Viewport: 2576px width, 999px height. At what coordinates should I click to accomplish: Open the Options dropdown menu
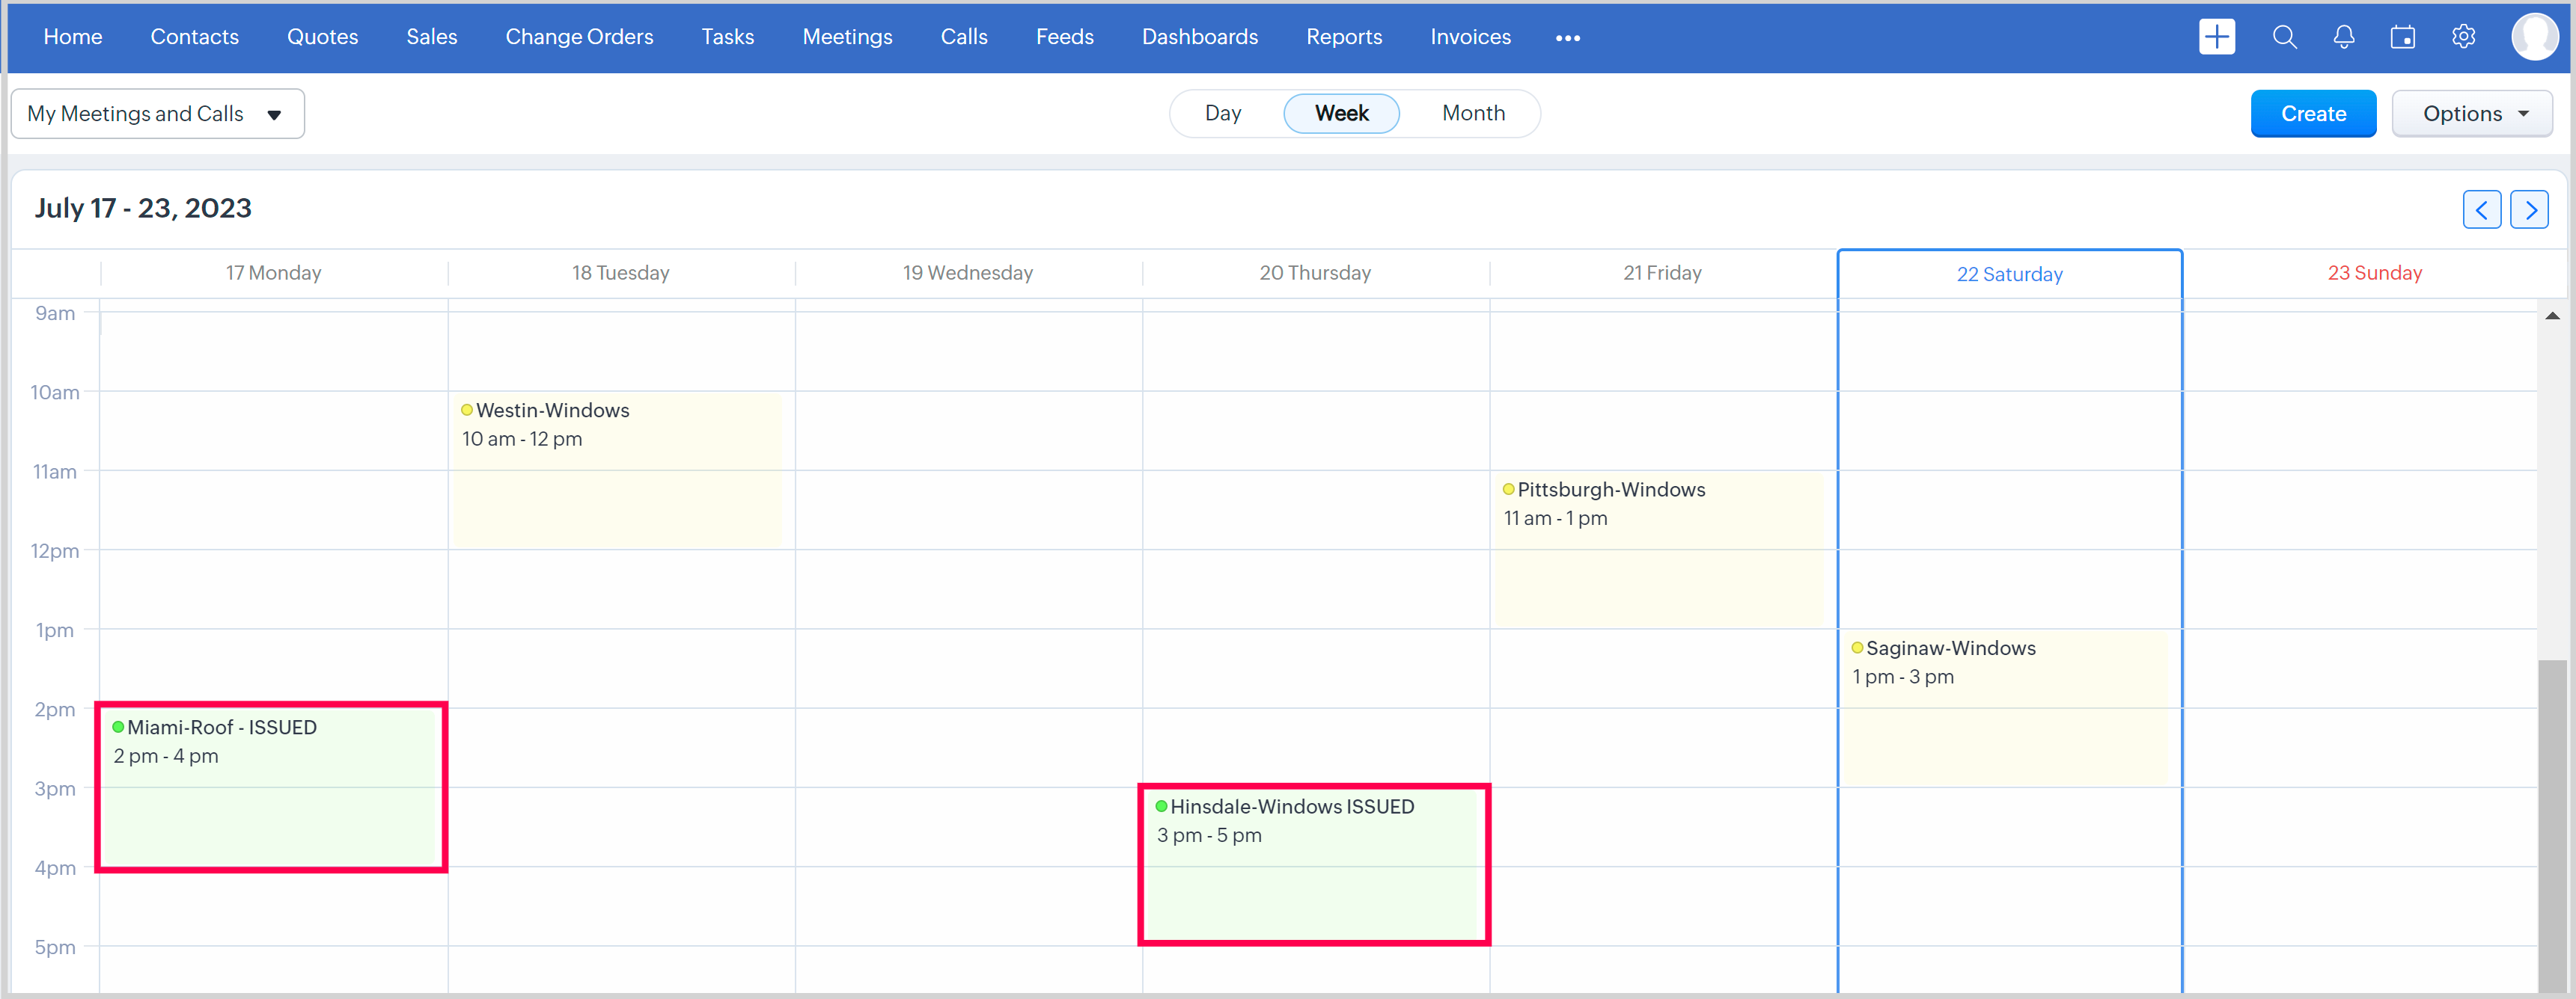point(2471,114)
